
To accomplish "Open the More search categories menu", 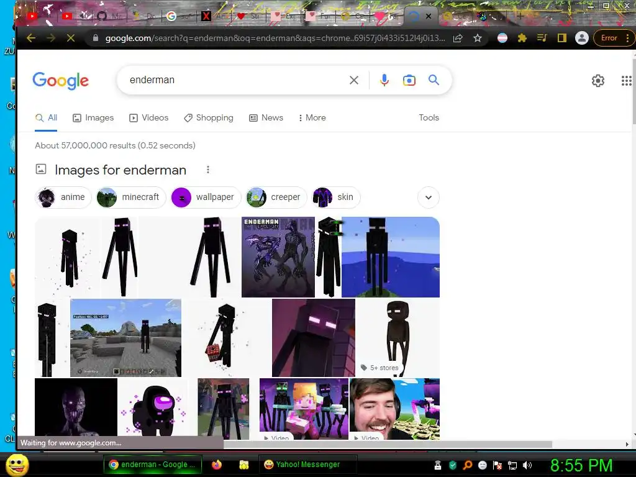I will tap(312, 118).
